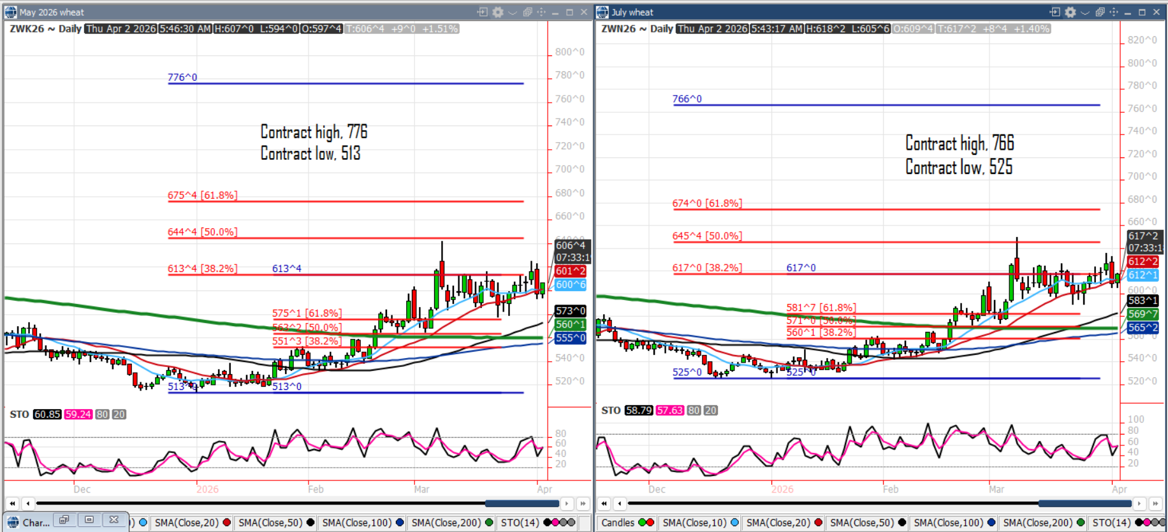This screenshot has width=1168, height=532.
Task: Open settings gear in July wheat window
Action: pos(1070,12)
